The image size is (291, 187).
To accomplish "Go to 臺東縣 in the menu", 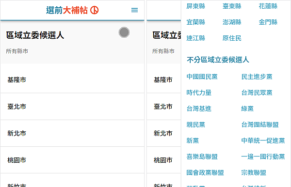I will coord(232,6).
